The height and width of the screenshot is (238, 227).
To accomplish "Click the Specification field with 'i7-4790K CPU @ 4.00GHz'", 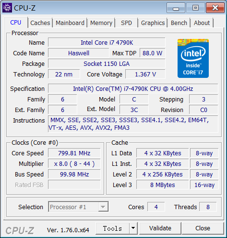I will click(133, 89).
